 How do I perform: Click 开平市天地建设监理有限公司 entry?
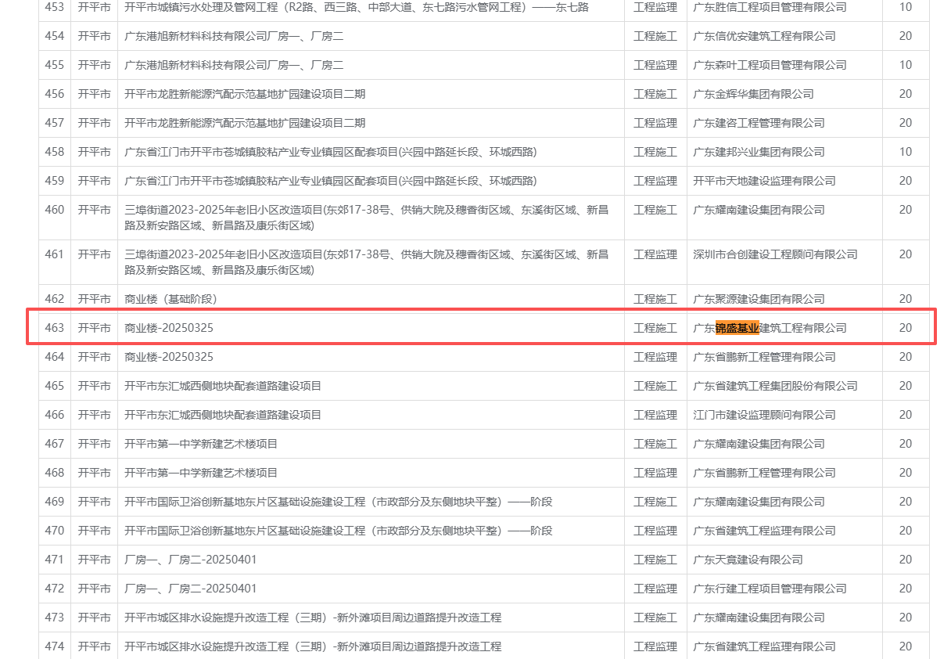759,181
